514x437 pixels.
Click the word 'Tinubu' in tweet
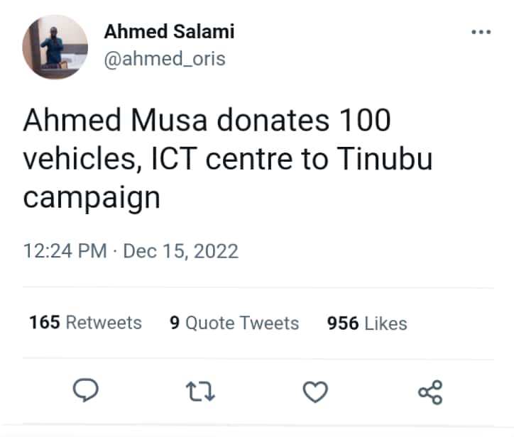coord(385,159)
